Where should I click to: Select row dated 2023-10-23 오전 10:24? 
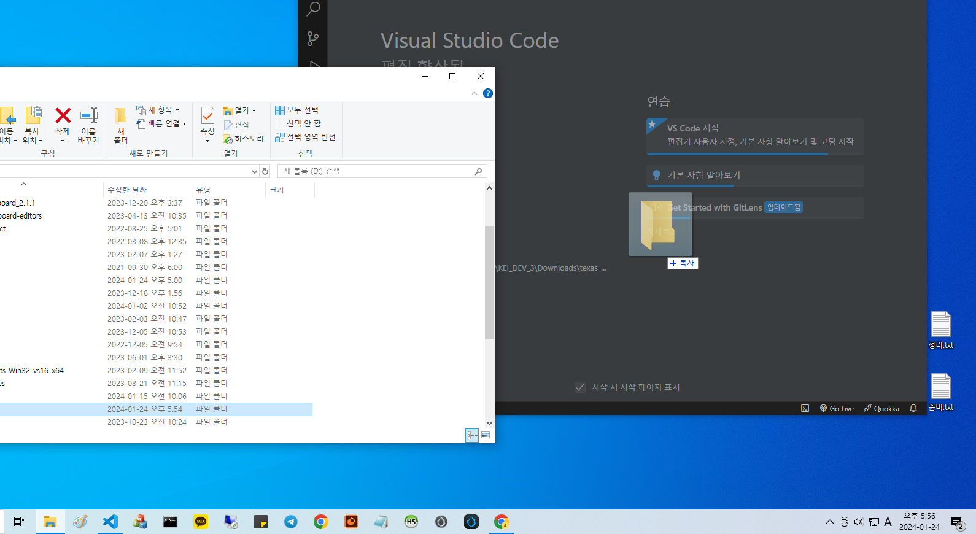[x=156, y=422]
